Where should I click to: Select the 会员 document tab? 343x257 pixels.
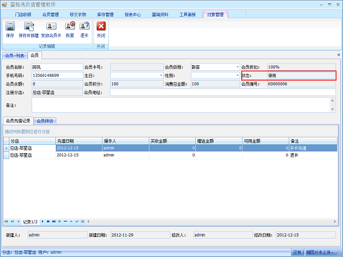point(34,55)
